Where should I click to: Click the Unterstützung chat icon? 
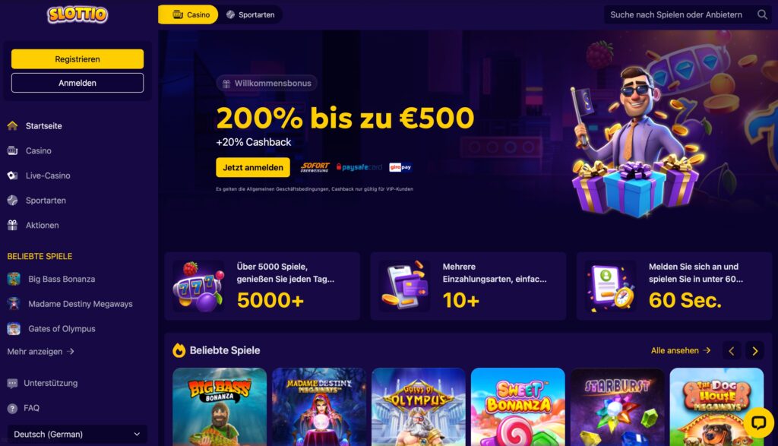(12, 384)
